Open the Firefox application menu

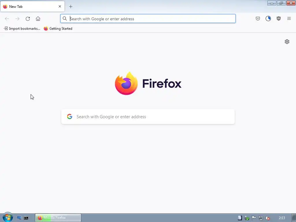tap(289, 18)
